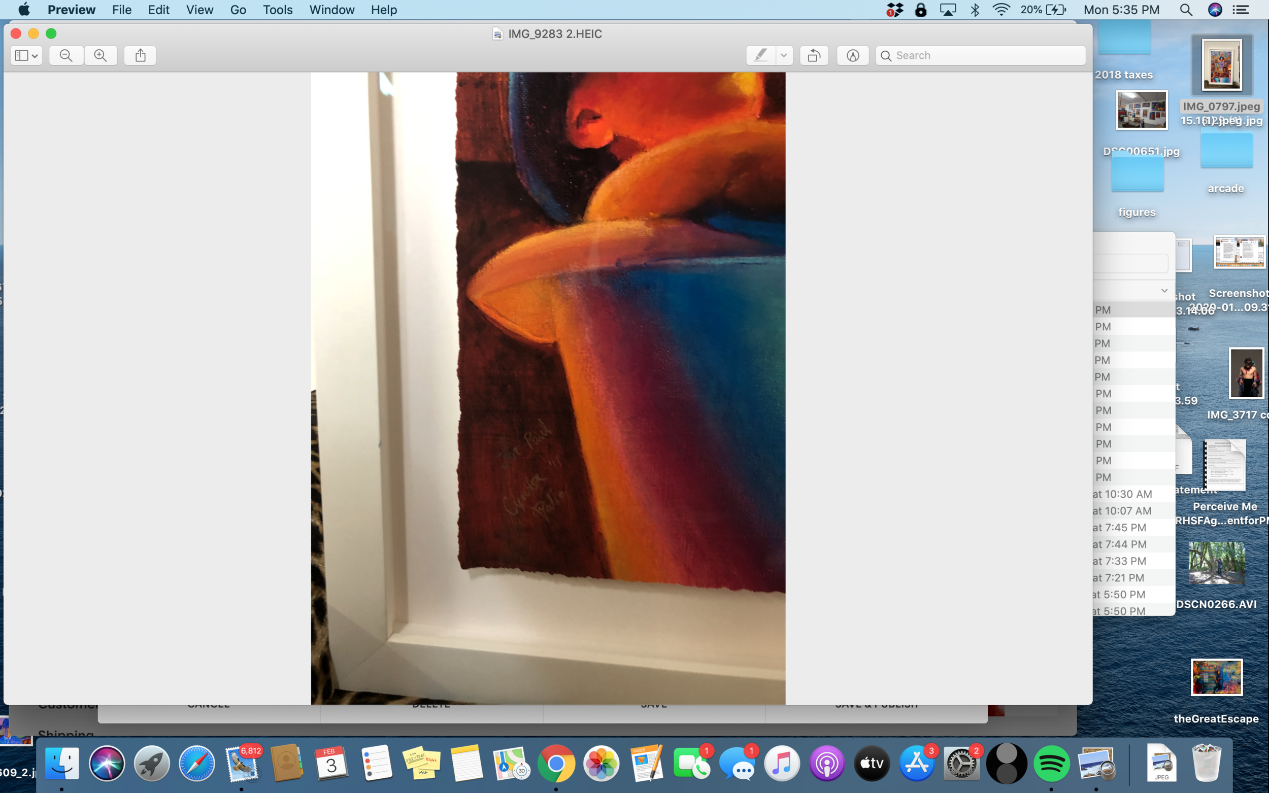Open Apple TV from the Dock
The height and width of the screenshot is (793, 1269).
pos(872,763)
